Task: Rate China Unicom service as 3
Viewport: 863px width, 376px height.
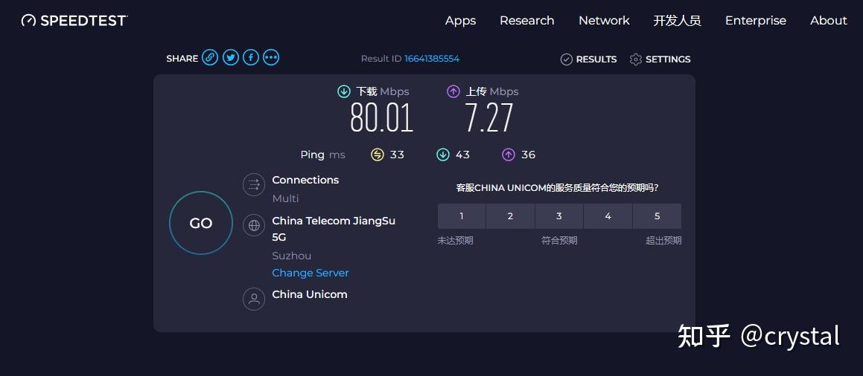Action: click(559, 216)
